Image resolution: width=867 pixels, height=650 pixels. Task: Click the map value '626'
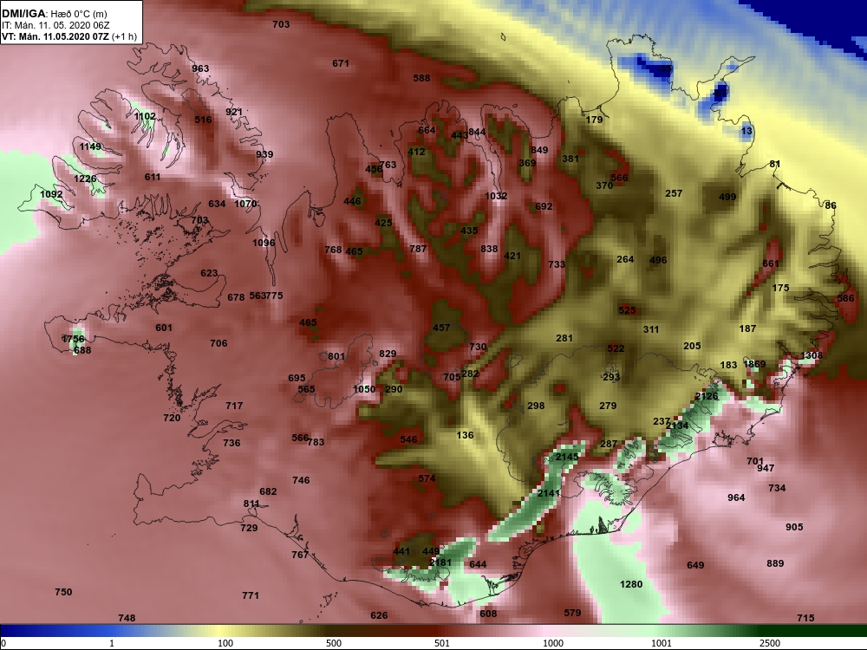click(379, 615)
